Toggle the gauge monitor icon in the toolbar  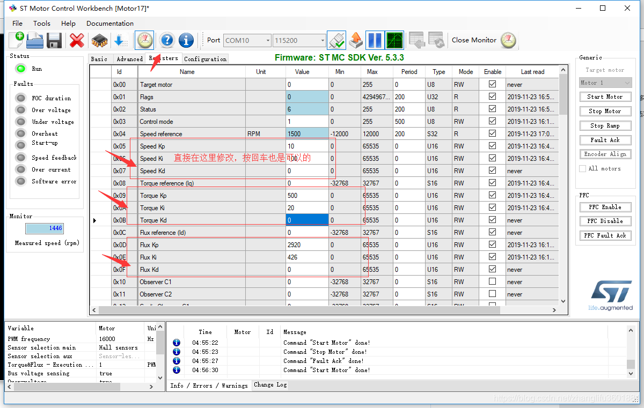pos(144,40)
